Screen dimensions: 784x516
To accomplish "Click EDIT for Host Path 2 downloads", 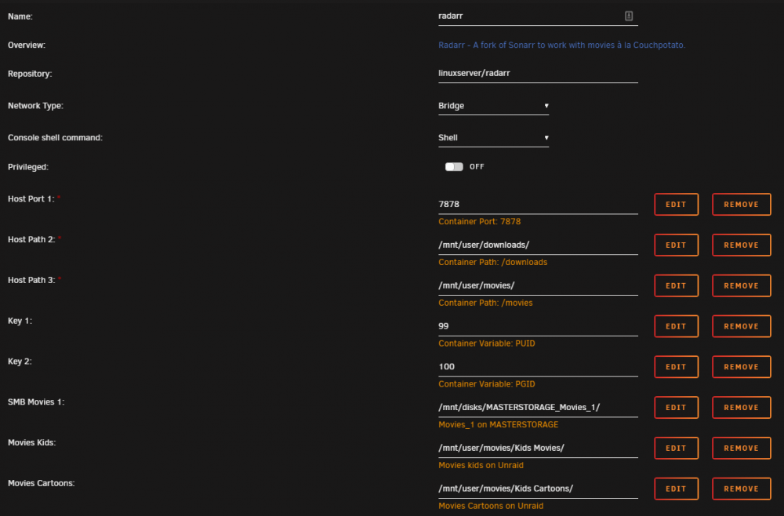I will click(x=676, y=245).
